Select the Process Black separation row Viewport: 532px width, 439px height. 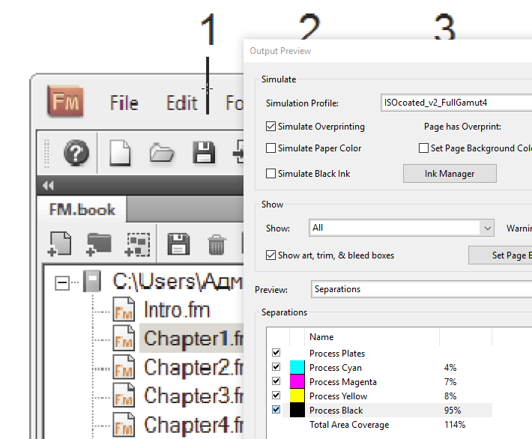tap(380, 411)
